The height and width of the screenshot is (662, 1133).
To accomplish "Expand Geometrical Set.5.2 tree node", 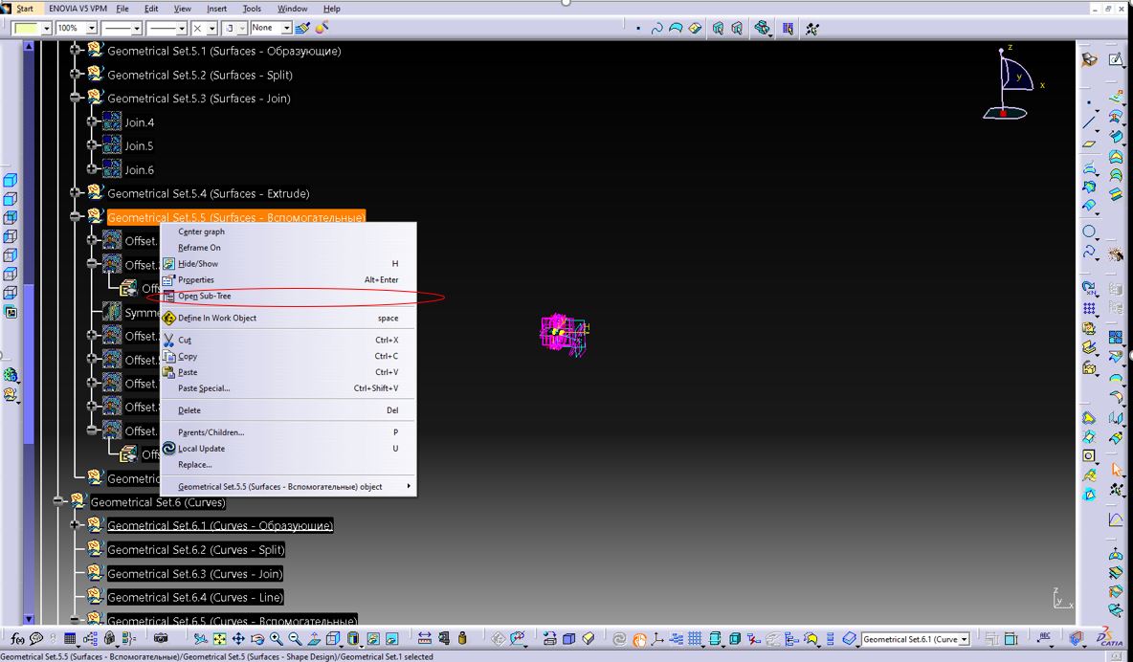I will coord(76,75).
